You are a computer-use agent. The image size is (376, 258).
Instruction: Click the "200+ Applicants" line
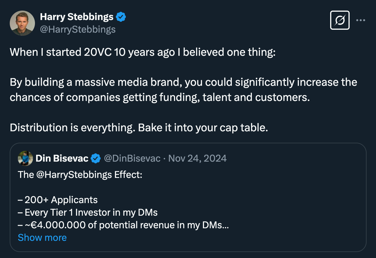coord(61,200)
